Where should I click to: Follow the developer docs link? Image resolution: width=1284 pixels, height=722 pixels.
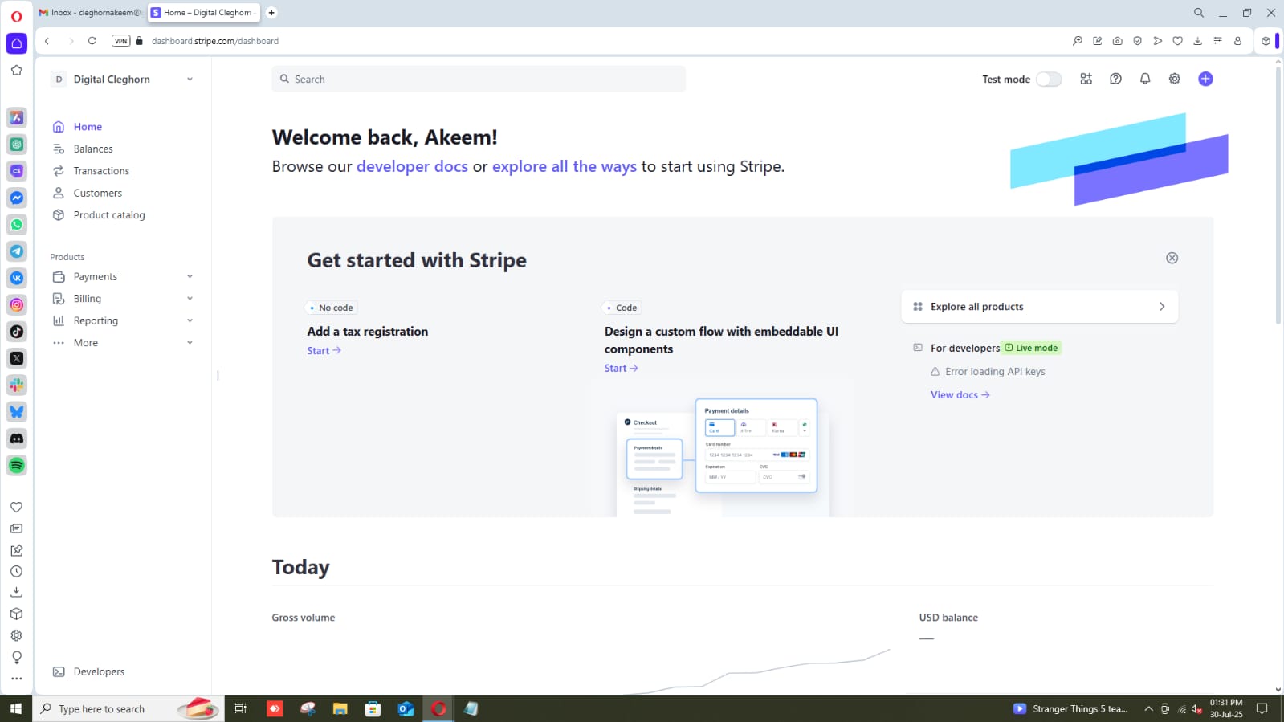pyautogui.click(x=412, y=166)
